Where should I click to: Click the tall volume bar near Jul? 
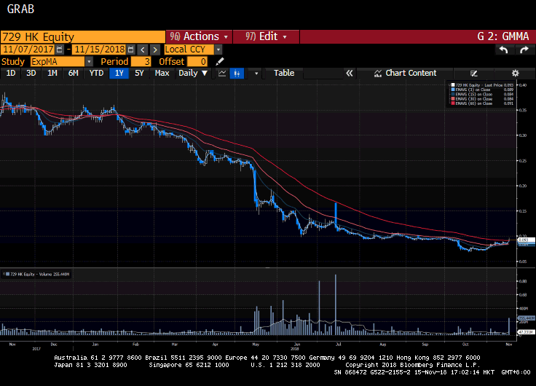click(x=336, y=304)
